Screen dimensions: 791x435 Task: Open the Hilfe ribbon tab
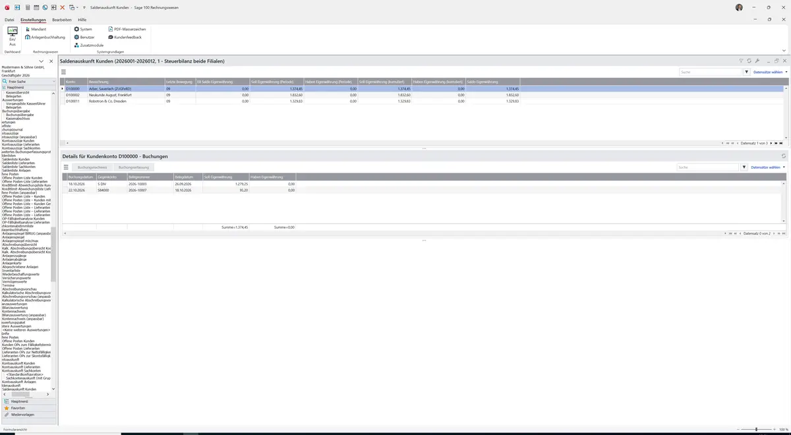pyautogui.click(x=82, y=20)
